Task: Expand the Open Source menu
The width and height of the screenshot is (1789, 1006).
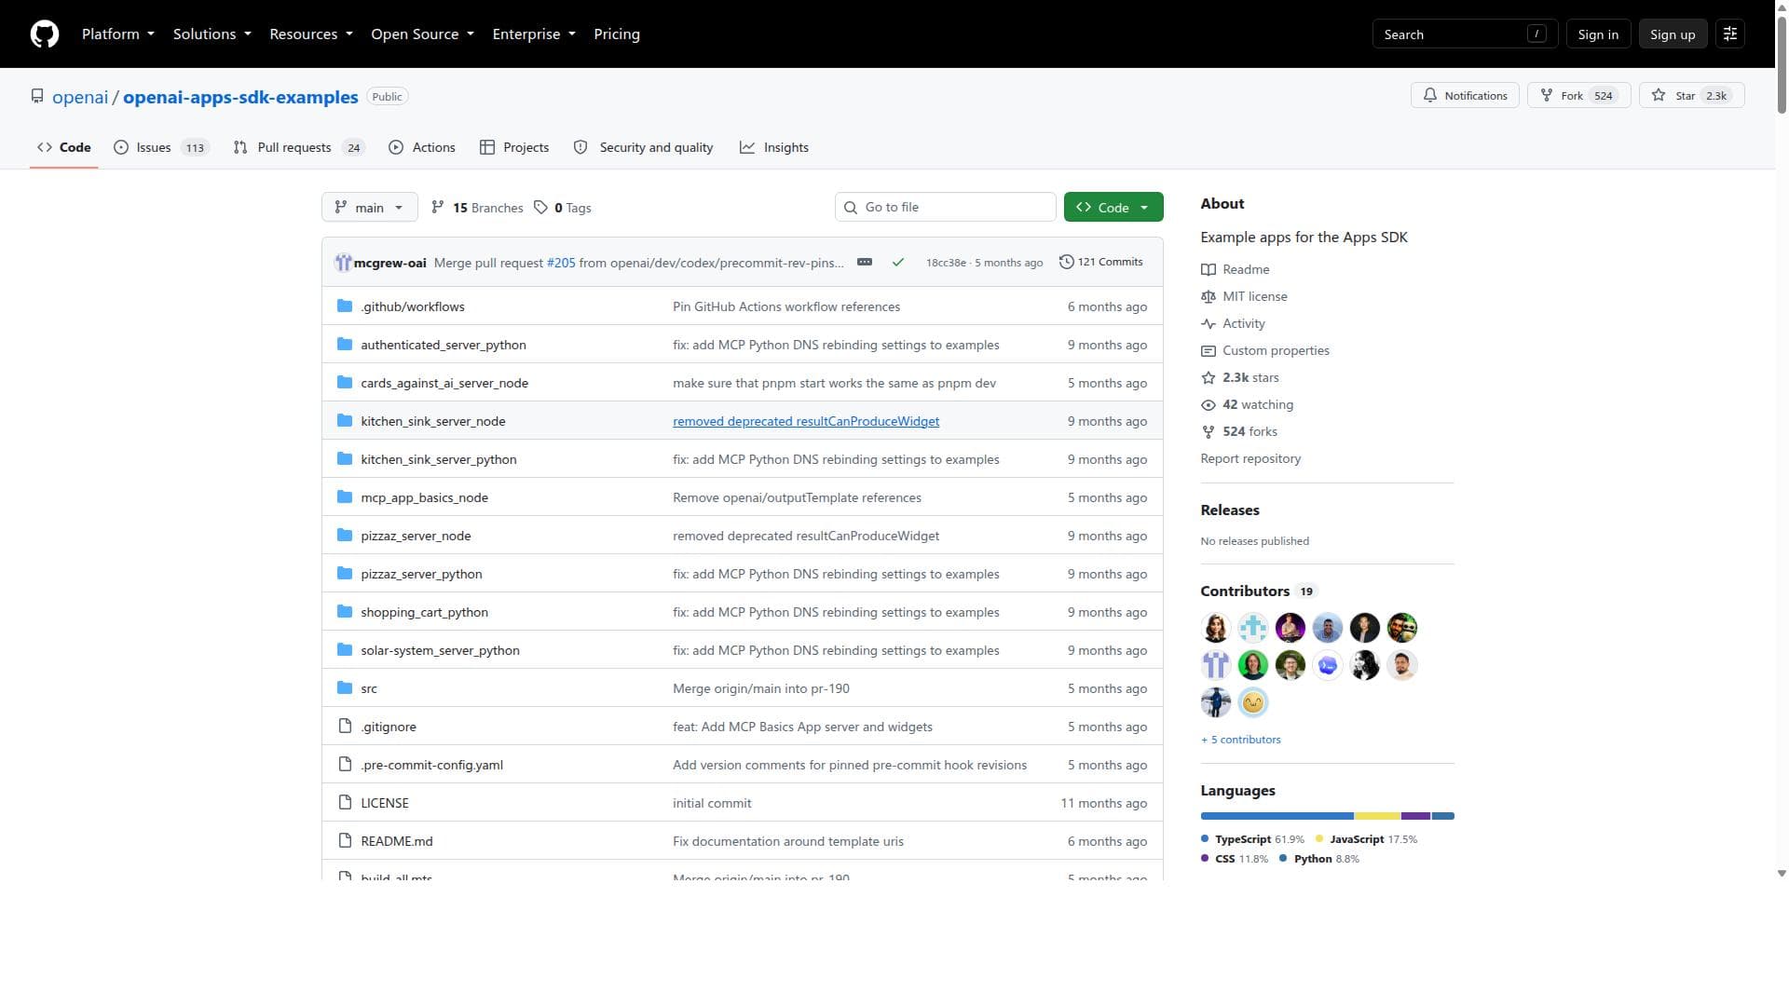Action: [423, 34]
